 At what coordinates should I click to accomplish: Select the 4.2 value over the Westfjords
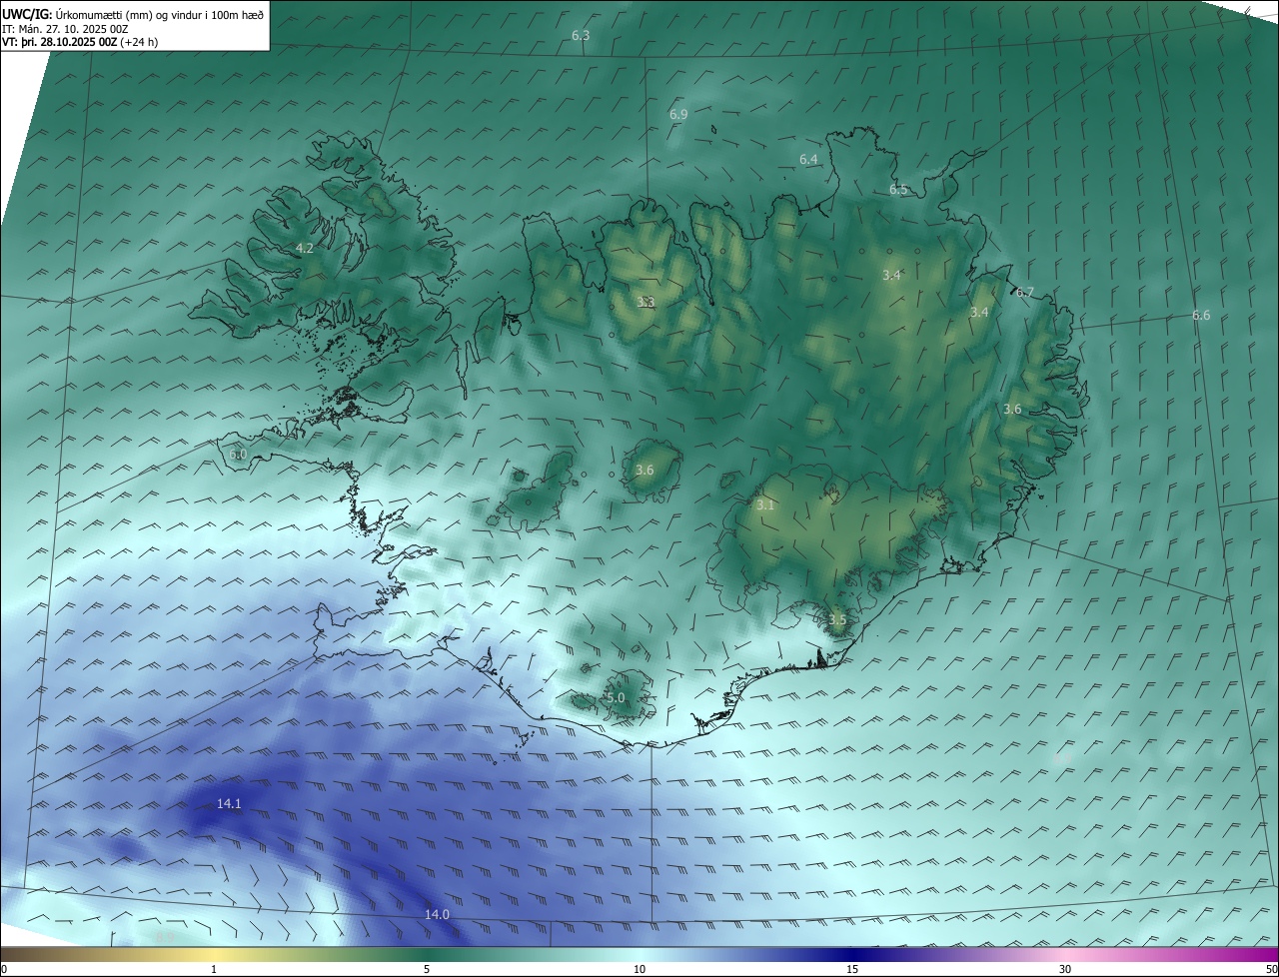click(304, 248)
